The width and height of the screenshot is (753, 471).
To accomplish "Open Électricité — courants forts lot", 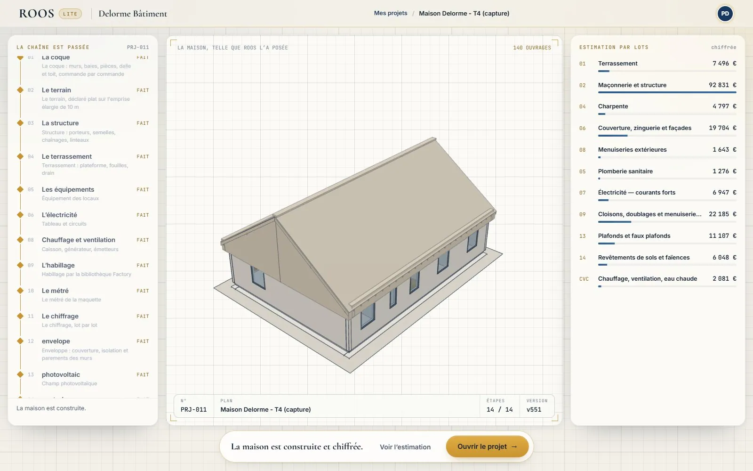I will pyautogui.click(x=657, y=195).
